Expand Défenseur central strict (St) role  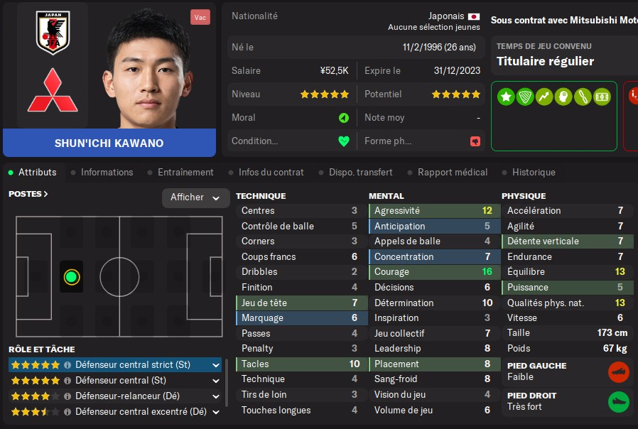[x=216, y=365]
